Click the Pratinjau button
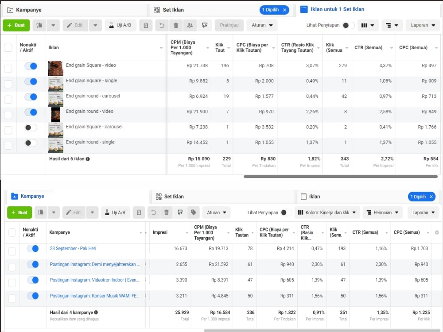Image resolution: width=443 pixels, height=332 pixels. (x=229, y=25)
